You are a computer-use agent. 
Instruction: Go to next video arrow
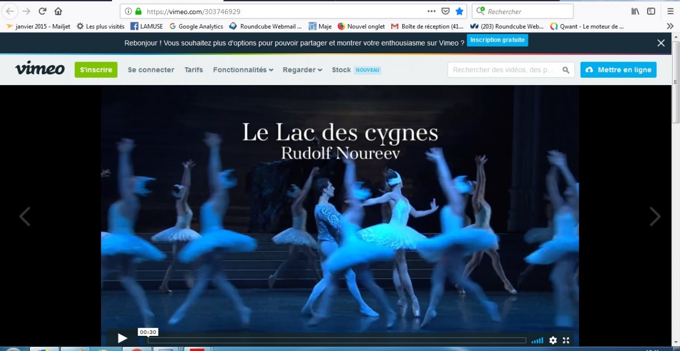655,216
